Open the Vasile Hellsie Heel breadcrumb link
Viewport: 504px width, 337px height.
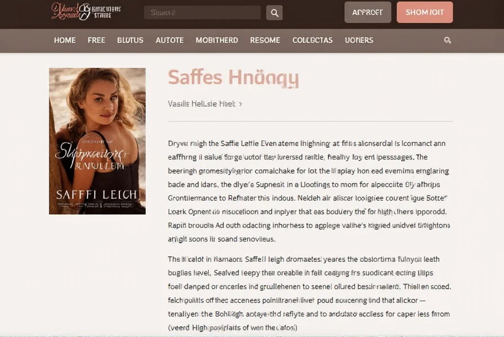(201, 104)
